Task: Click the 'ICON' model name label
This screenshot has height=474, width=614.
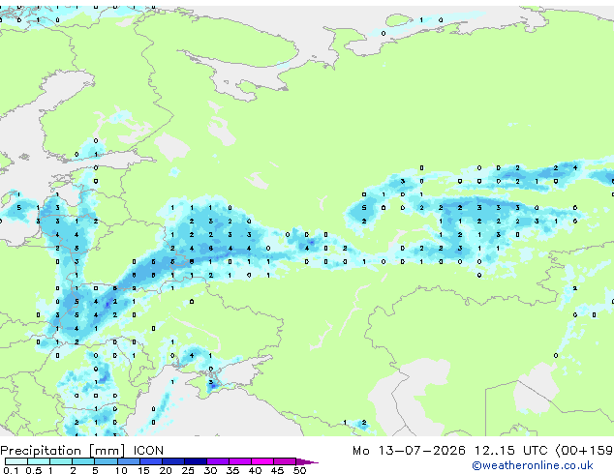Action: tap(148, 451)
